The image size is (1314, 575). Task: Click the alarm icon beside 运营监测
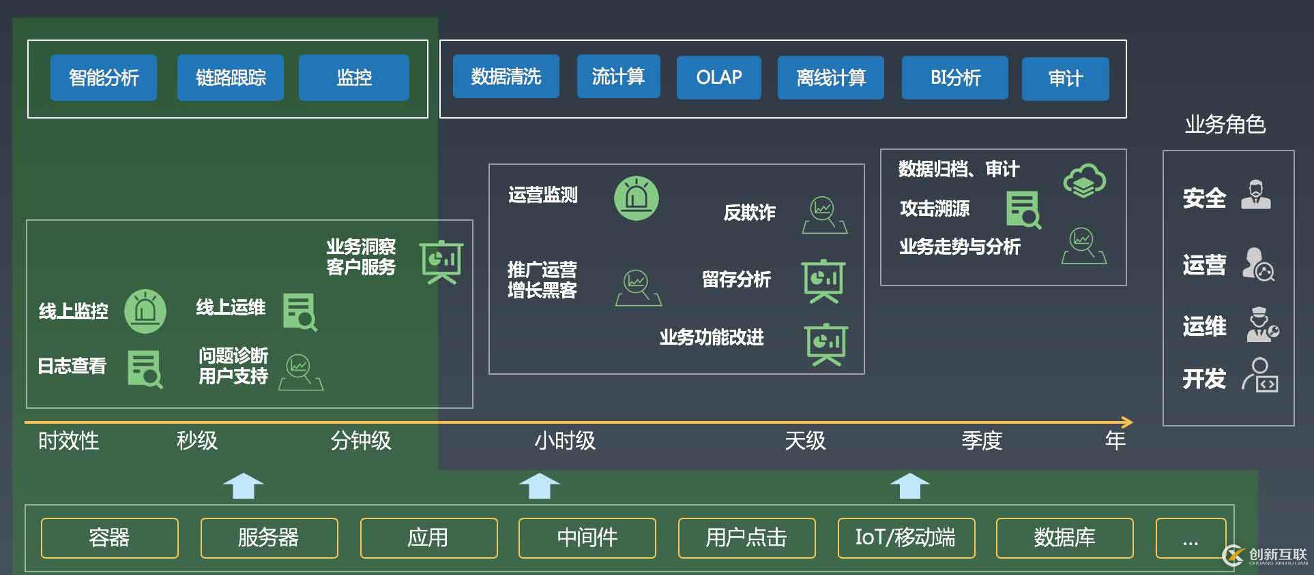pos(637,198)
